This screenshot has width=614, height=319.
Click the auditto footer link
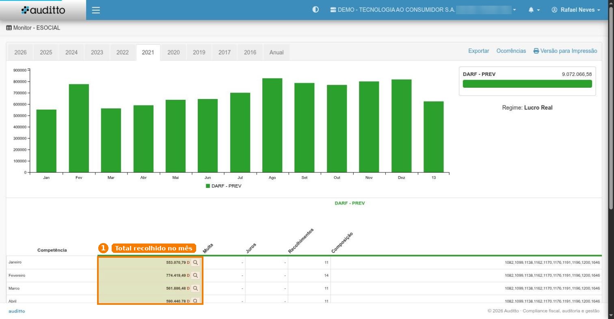point(17,311)
